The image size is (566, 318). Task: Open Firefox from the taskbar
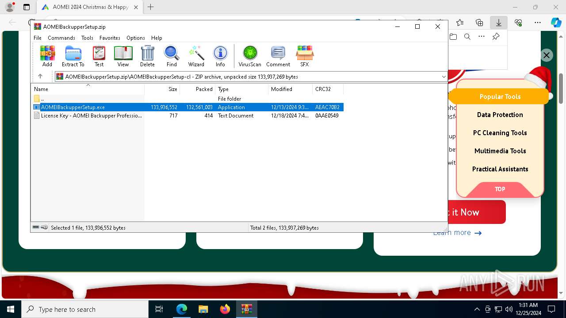tap(225, 309)
